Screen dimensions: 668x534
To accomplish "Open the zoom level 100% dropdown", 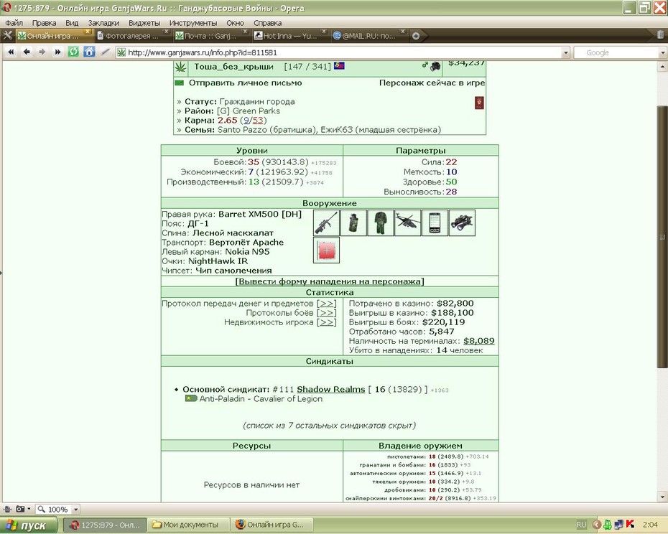I will pos(76,510).
